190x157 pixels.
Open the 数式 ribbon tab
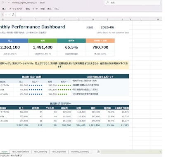(x=28, y=9)
